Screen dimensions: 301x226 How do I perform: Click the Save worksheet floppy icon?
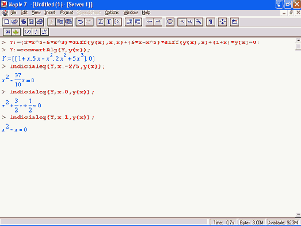tap(31, 22)
